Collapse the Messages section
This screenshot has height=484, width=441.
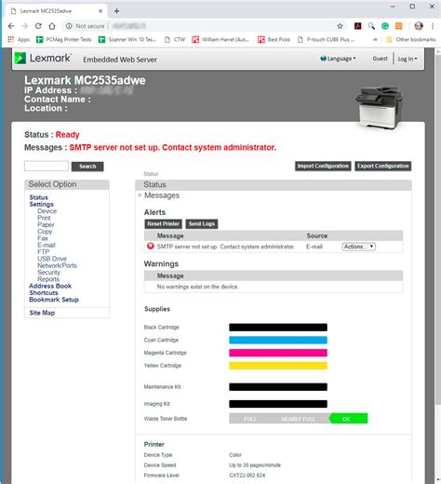[140, 195]
